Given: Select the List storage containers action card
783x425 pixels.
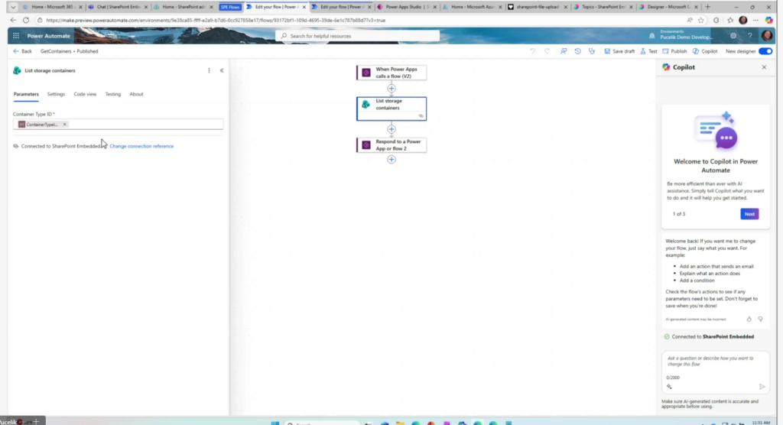Looking at the screenshot, I should tap(391, 109).
